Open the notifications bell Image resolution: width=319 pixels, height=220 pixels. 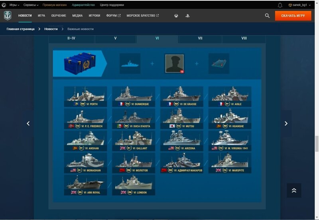280,5
